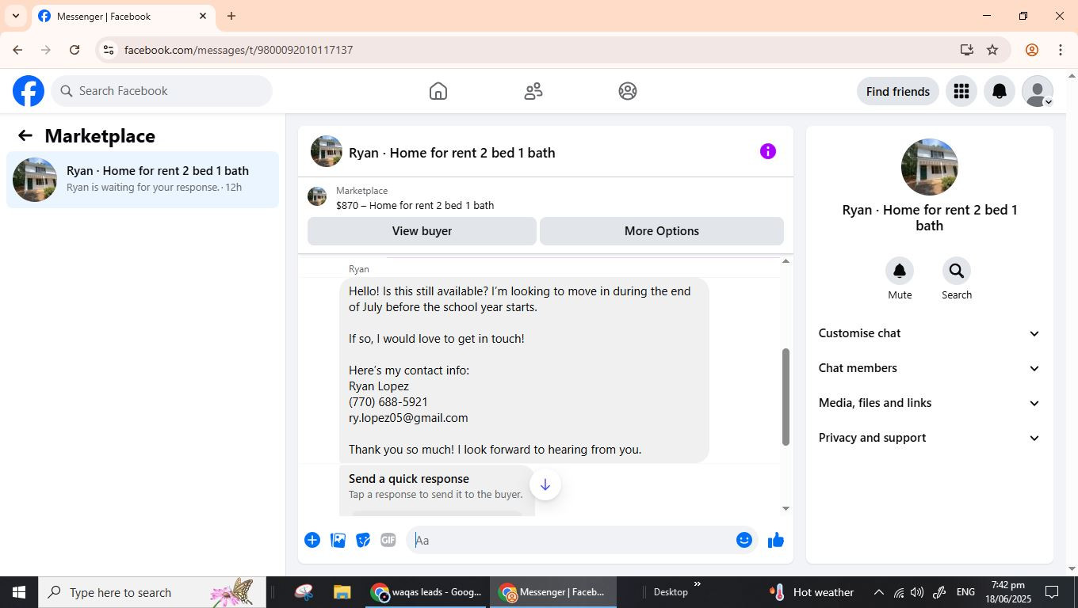The height and width of the screenshot is (608, 1078).
Task: Switch to waqas leads Chrome window in taskbar
Action: point(426,592)
